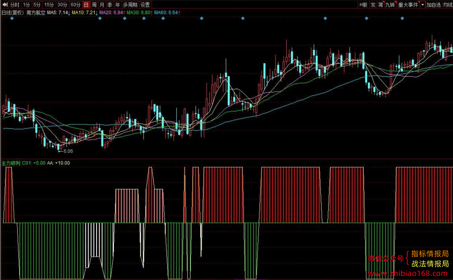453x280 pixels.
Task: Switch to the 分时 intraday tab
Action: tap(14, 5)
